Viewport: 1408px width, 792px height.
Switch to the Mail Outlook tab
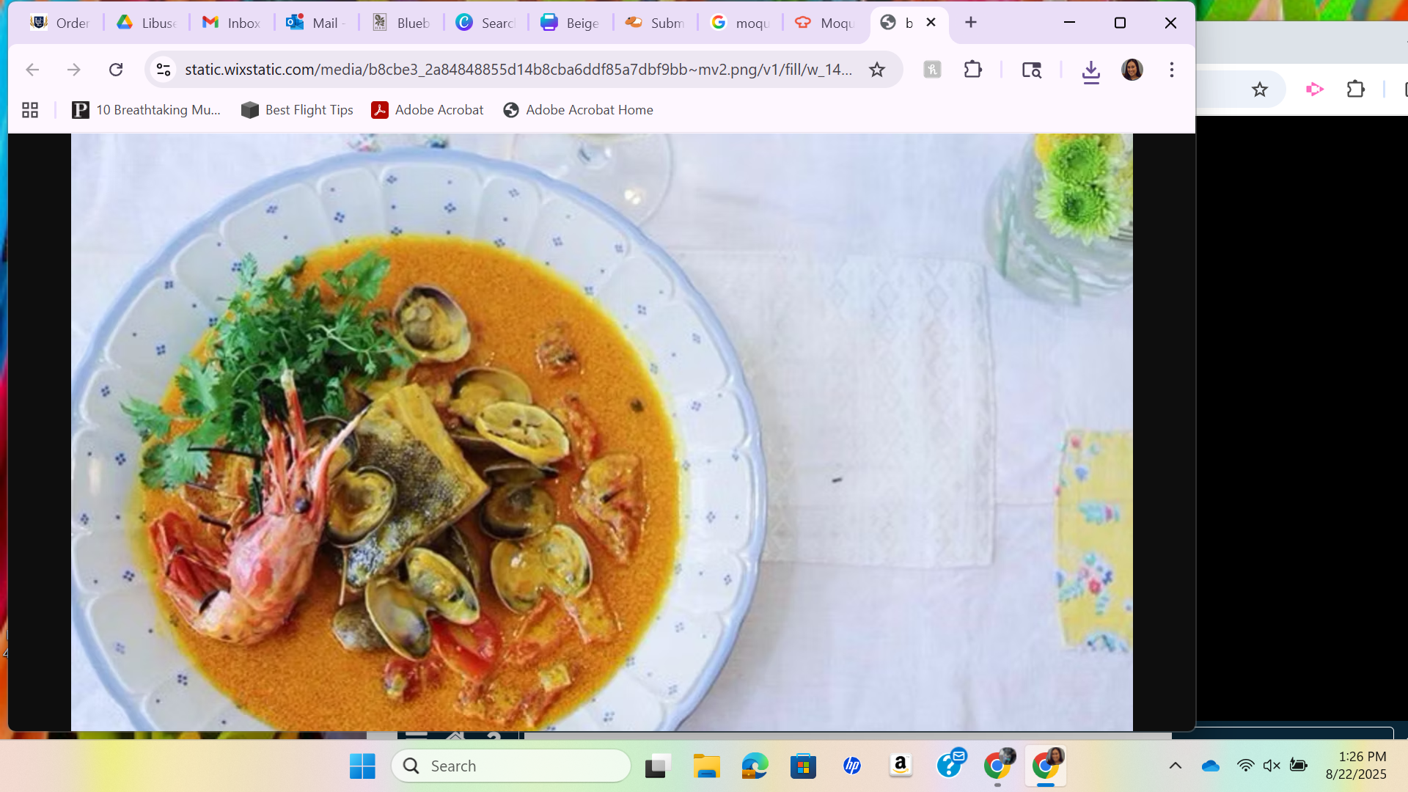(x=316, y=23)
